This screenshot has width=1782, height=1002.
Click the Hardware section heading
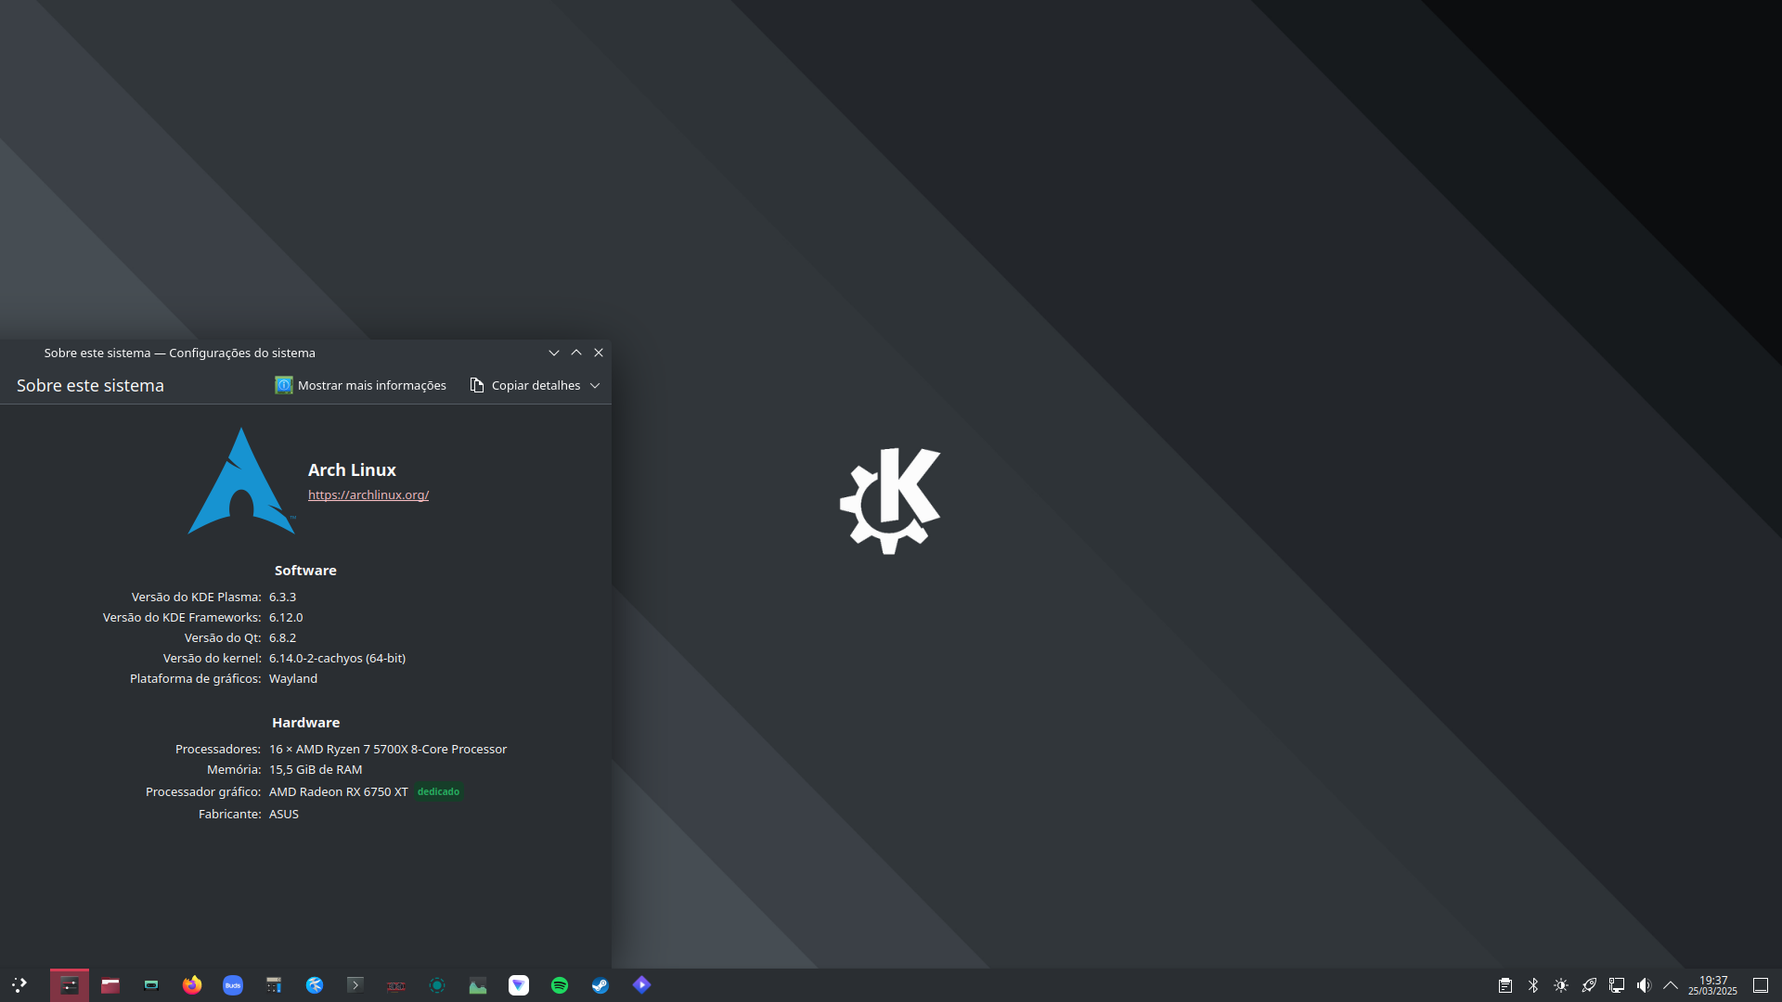pos(305,723)
